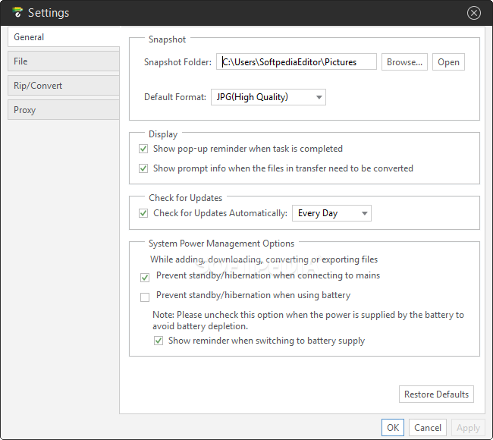Toggle Show reminder when switching to battery
This screenshot has width=493, height=440.
pos(159,341)
